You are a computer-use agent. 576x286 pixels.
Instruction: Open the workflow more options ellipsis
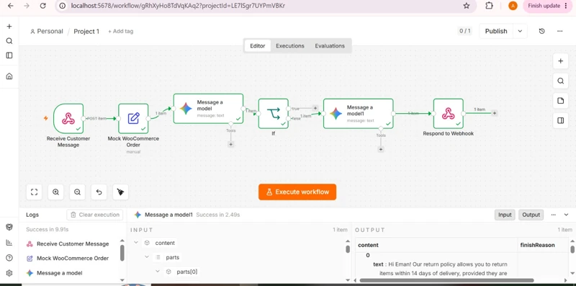point(560,31)
